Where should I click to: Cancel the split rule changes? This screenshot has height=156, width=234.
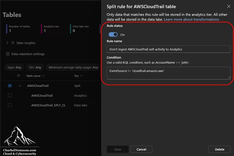pos(141,149)
